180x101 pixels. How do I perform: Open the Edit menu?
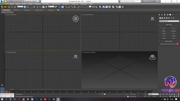tap(6, 4)
